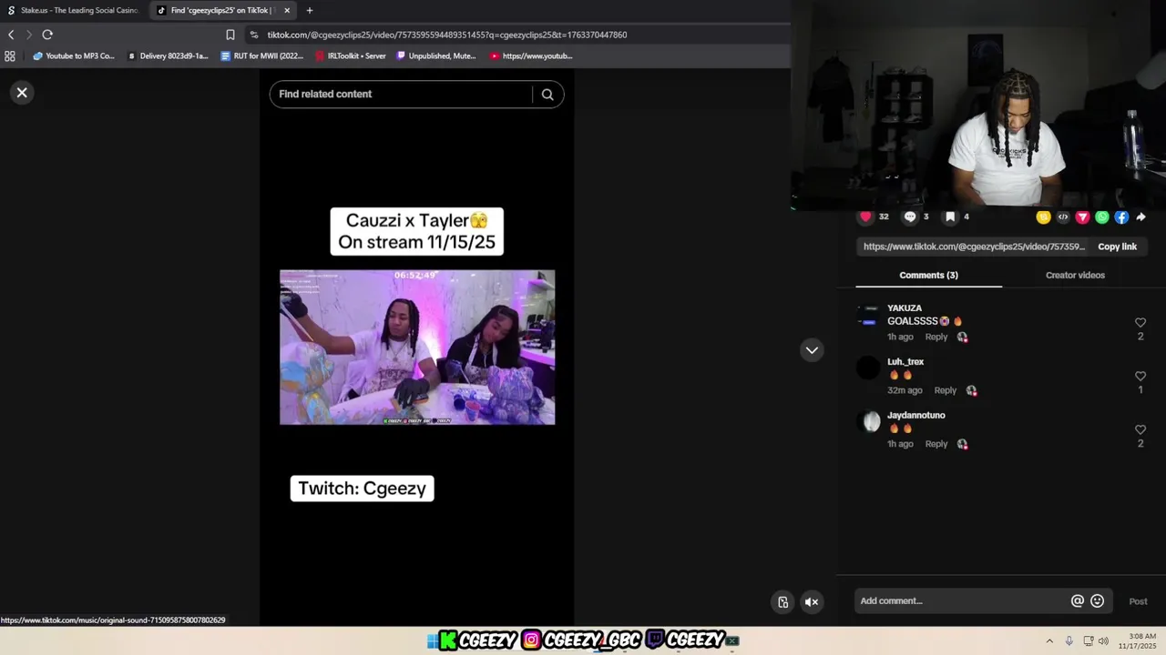Reply to Luh._trex's comment

tap(946, 390)
